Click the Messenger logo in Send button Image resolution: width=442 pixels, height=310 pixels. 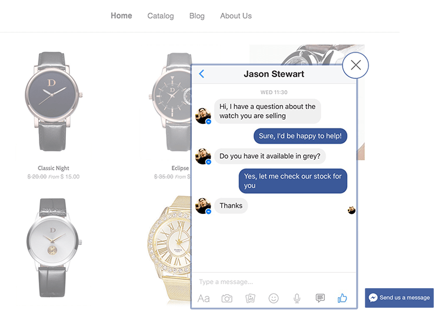pyautogui.click(x=373, y=298)
